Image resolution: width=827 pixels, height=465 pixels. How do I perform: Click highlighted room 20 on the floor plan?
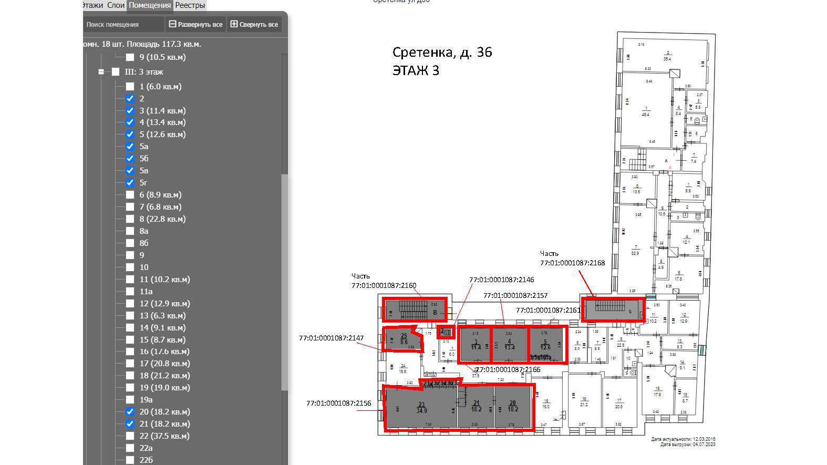[x=513, y=407]
